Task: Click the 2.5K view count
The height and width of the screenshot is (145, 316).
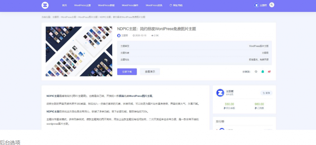Action: click(x=155, y=36)
